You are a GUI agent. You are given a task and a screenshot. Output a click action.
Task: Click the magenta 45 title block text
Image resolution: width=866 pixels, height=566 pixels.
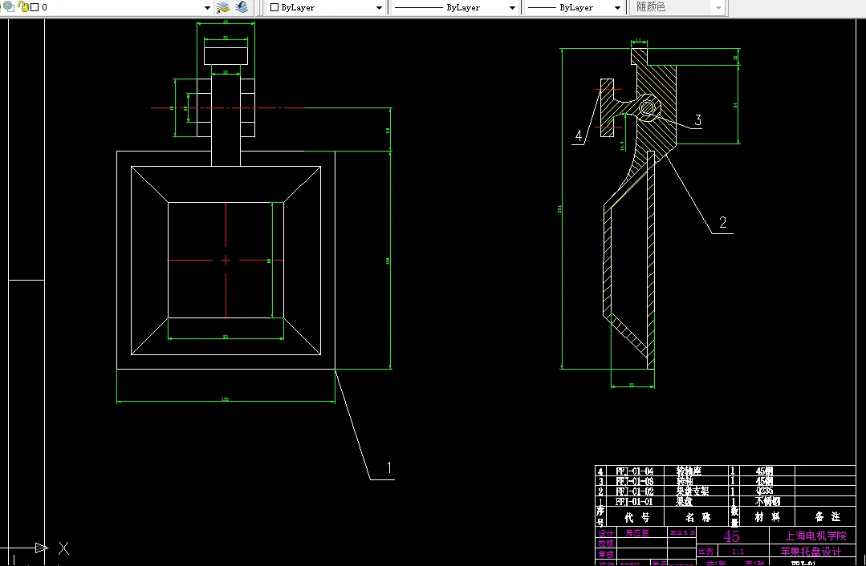pos(731,536)
